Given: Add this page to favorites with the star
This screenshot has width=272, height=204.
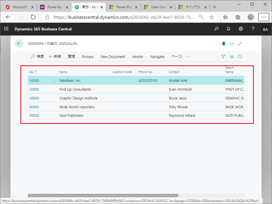Looking at the screenshot, I should [212, 17].
